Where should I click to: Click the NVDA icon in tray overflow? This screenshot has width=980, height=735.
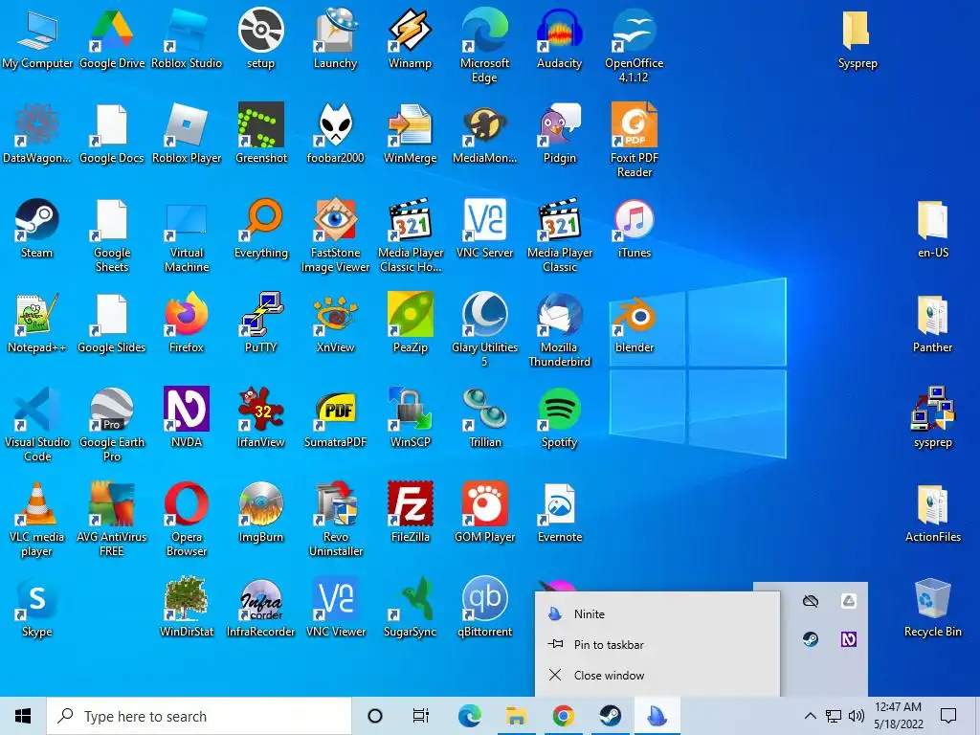point(848,638)
